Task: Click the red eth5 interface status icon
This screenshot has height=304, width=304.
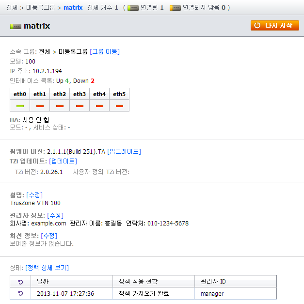Action: [119, 105]
